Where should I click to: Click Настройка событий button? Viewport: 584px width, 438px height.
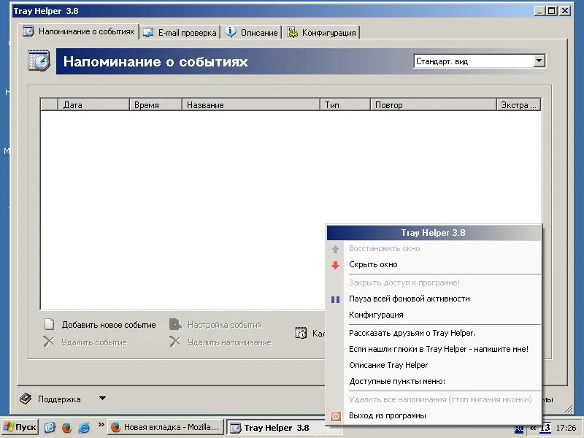tap(216, 325)
